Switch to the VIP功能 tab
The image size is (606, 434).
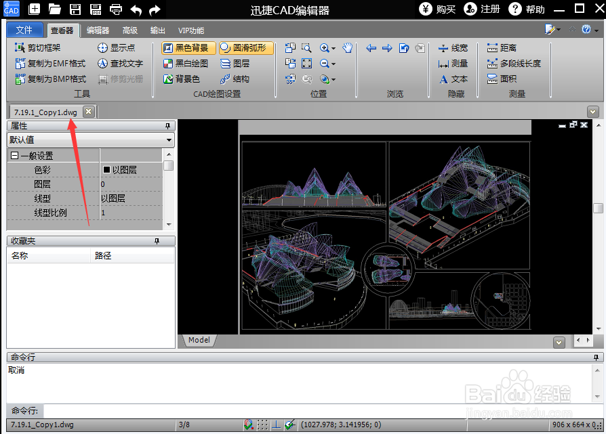191,30
